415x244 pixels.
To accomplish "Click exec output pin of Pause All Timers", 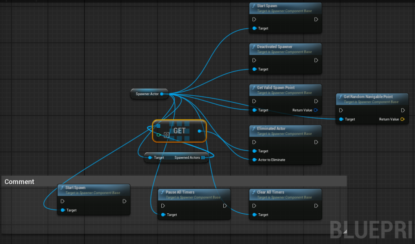I will pyautogui.click(x=225, y=206).
